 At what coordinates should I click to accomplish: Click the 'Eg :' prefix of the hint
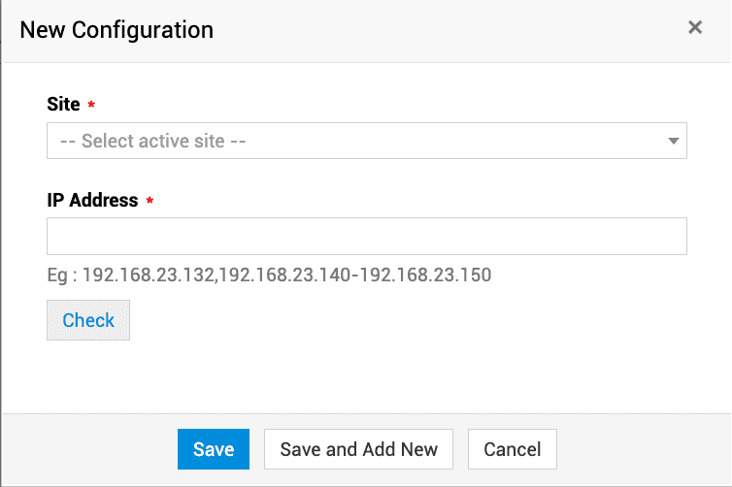pos(61,276)
